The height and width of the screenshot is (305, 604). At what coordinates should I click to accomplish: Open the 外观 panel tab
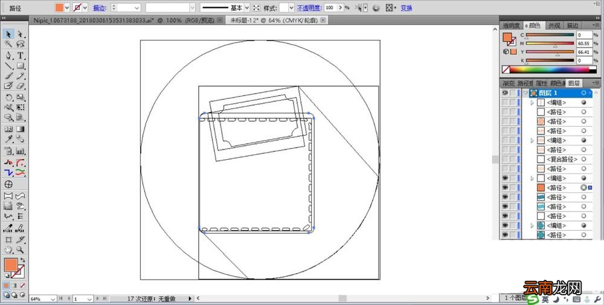click(x=554, y=25)
